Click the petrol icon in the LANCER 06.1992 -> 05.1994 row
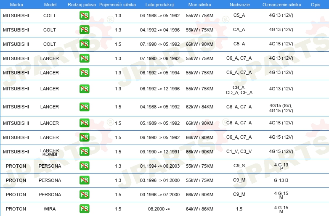 point(84,72)
